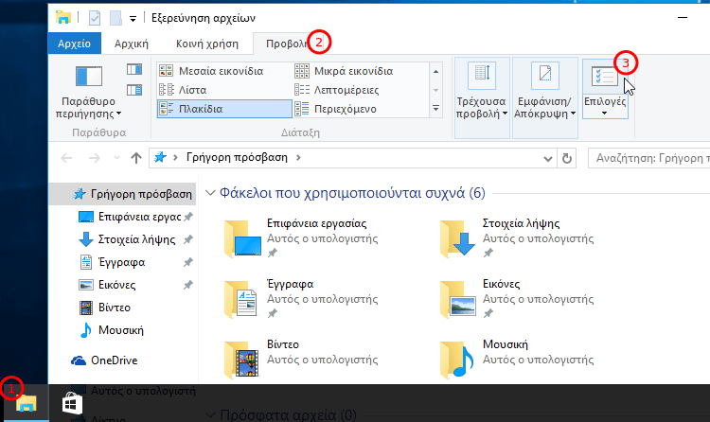
Task: Click the pin icon beside Στοιχεία λήψης sidebar
Action: 188,239
